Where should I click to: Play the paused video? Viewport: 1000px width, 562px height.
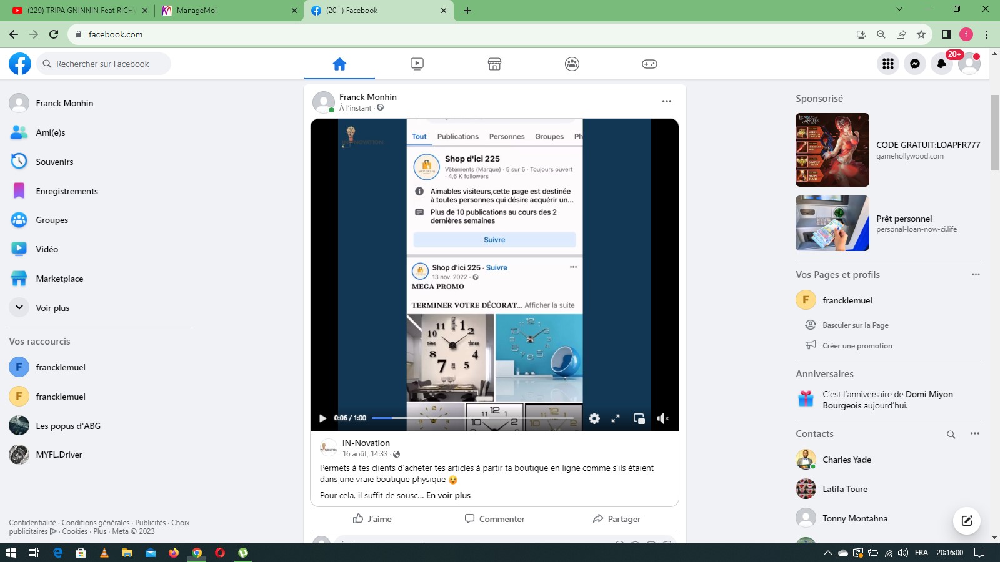coord(323,418)
